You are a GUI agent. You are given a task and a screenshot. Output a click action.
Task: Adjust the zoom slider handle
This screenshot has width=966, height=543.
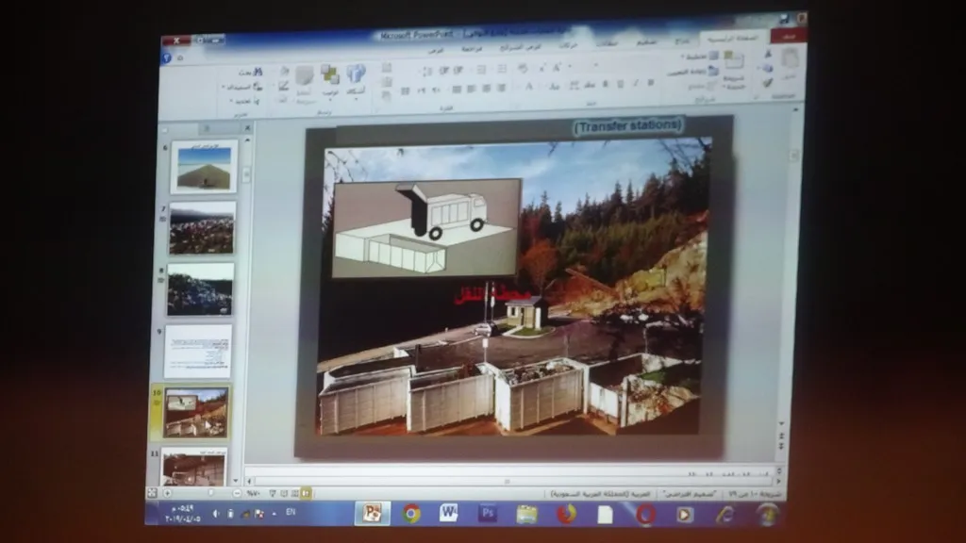[210, 493]
